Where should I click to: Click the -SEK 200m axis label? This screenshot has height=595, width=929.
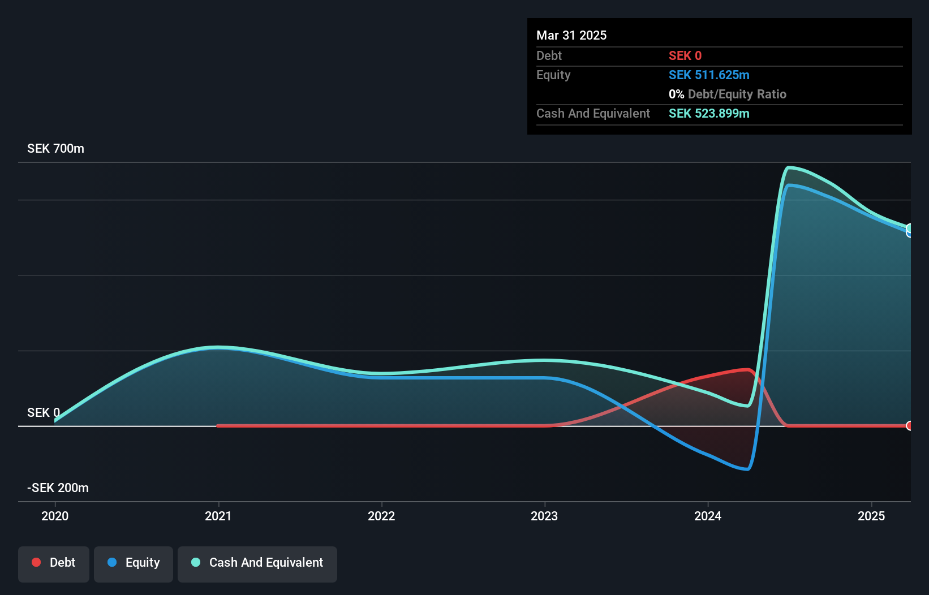pos(58,488)
